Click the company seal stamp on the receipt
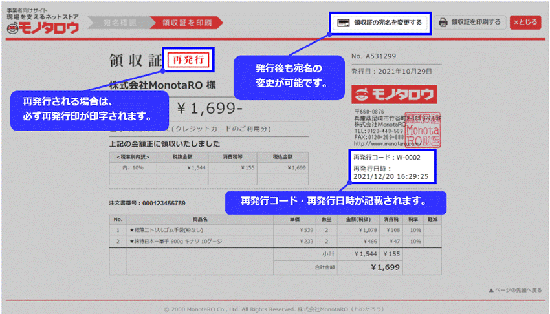The width and height of the screenshot is (550, 314). click(x=423, y=129)
